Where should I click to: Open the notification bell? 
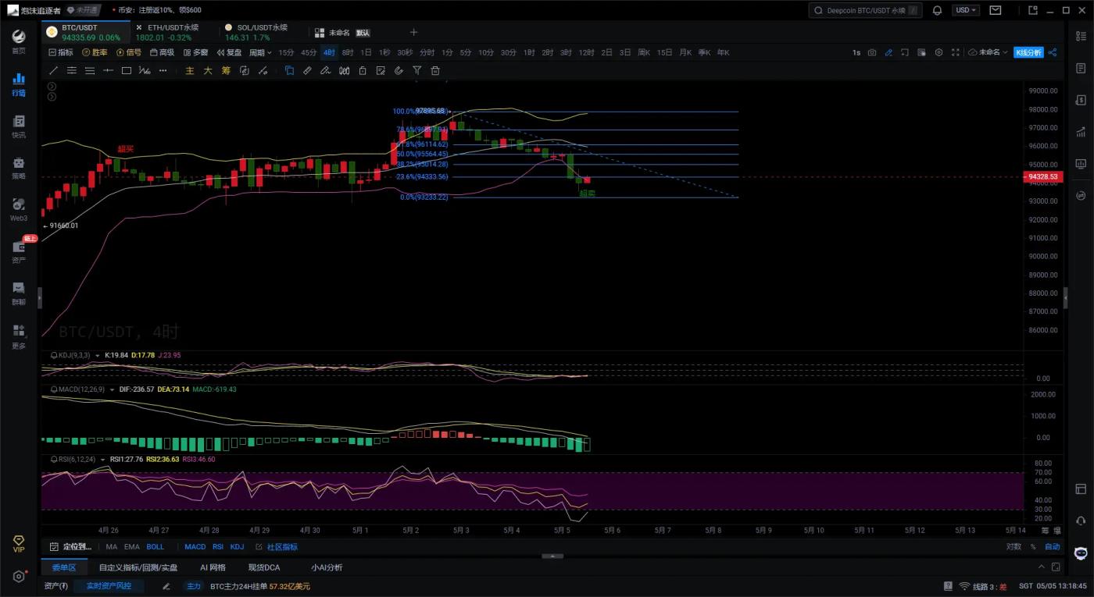pos(937,10)
